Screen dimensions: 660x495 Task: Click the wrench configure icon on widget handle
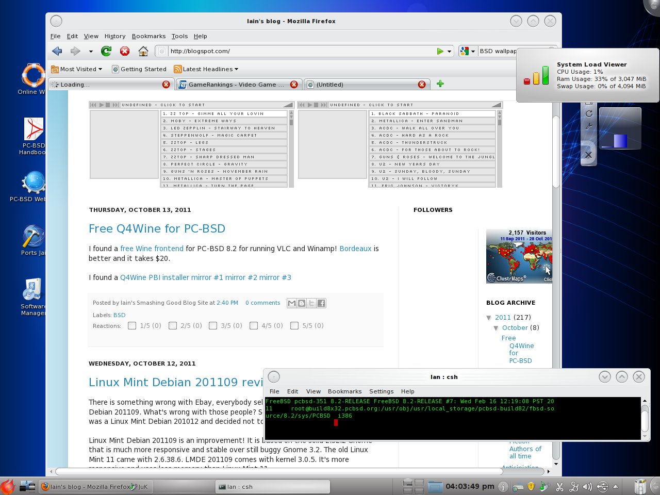click(x=589, y=126)
